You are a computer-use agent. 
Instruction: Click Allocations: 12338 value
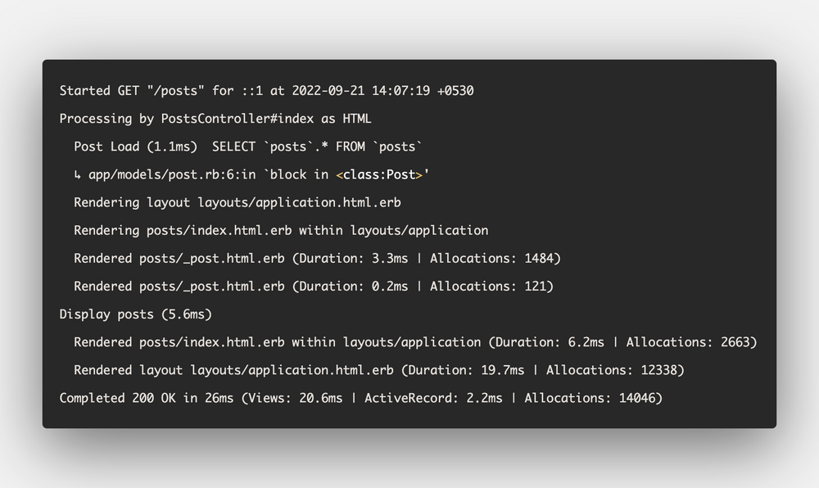tap(611, 370)
